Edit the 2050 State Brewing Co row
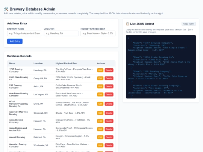Screen dimensions: 203x152 100,78
